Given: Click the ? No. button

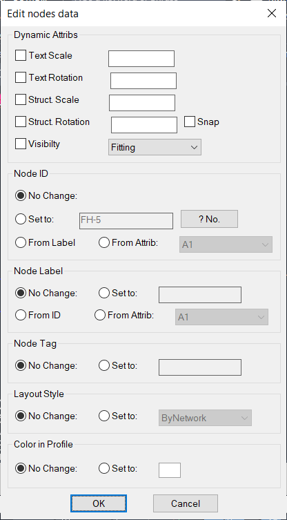Looking at the screenshot, I should pyautogui.click(x=209, y=219).
